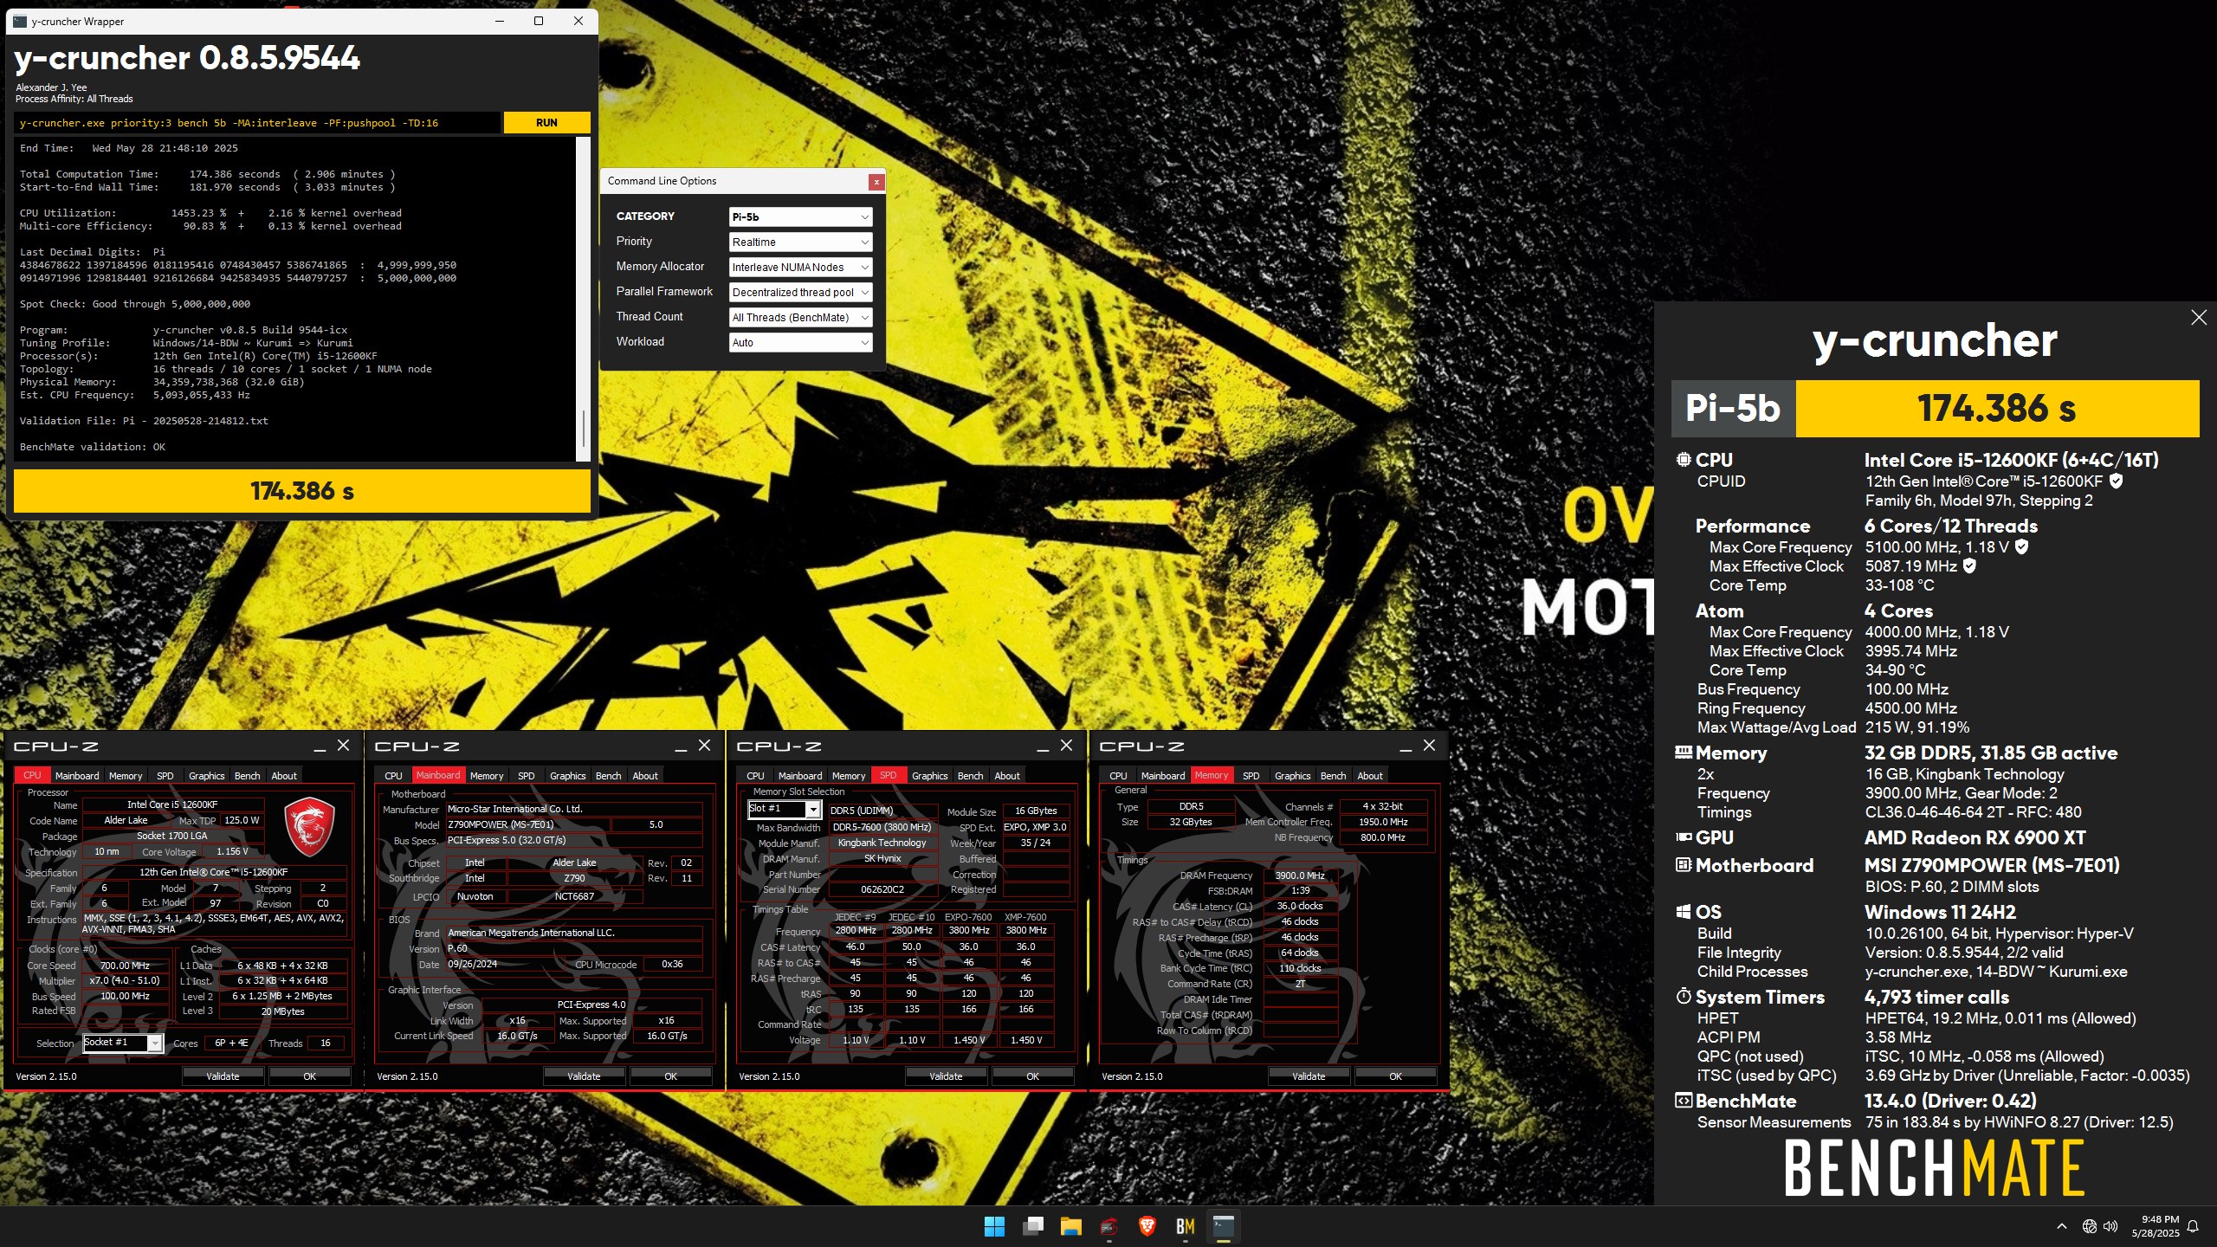Click the Motherboard section icon in BenchMate

tap(1683, 865)
